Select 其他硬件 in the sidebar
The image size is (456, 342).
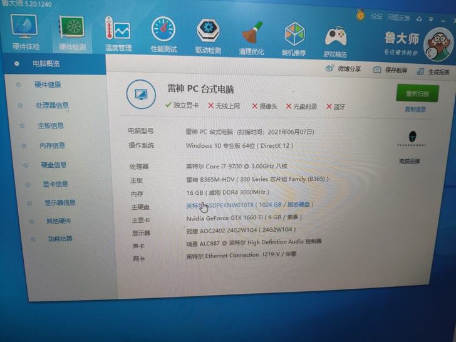59,221
